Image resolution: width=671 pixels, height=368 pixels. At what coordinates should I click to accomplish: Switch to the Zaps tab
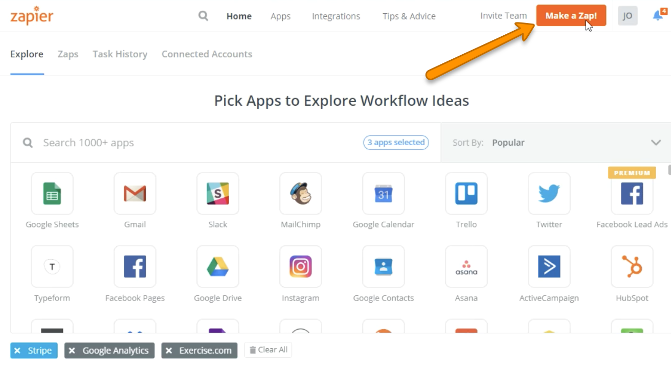click(68, 54)
